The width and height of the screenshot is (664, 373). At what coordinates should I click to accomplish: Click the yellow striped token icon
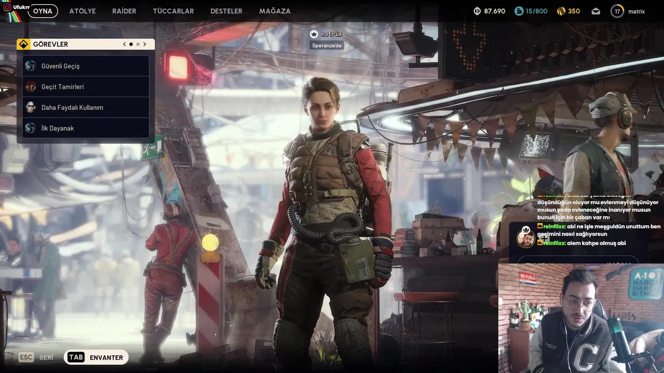pyautogui.click(x=561, y=11)
